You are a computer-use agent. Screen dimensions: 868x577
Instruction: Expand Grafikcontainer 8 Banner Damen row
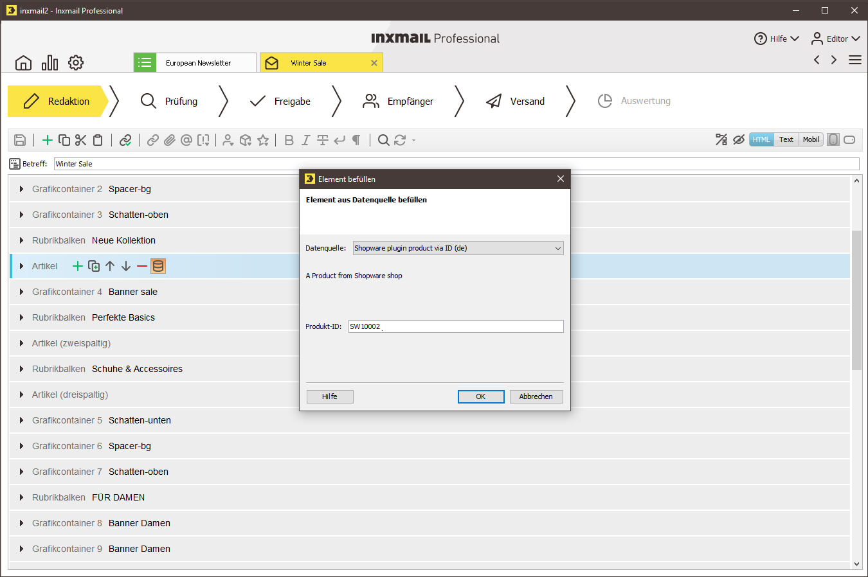coord(21,523)
